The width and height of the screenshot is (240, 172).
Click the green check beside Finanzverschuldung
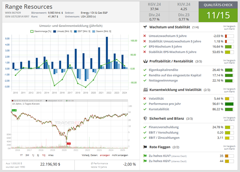click(145, 127)
